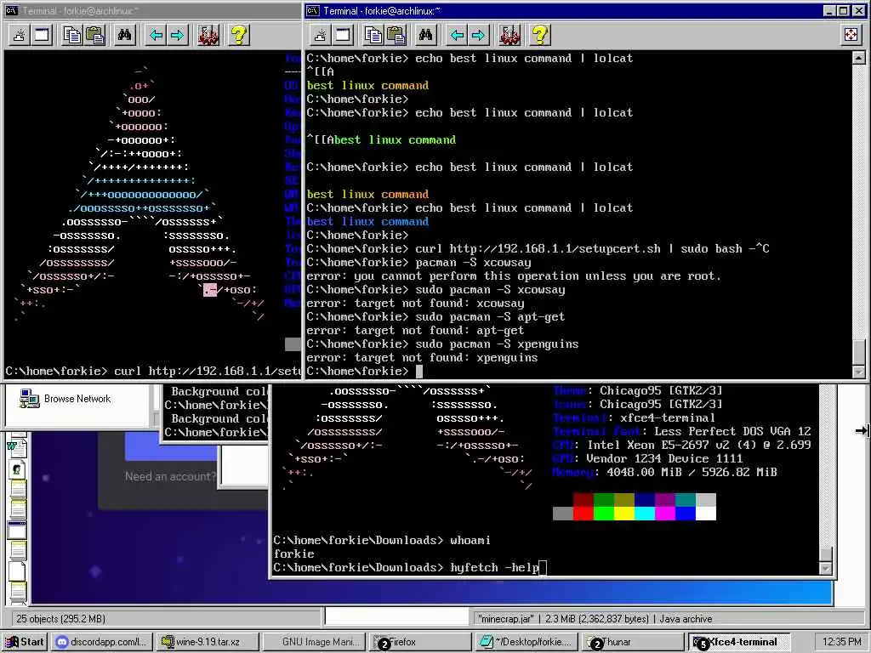
Task: Click the Copy icon in the left terminal
Action: point(72,36)
